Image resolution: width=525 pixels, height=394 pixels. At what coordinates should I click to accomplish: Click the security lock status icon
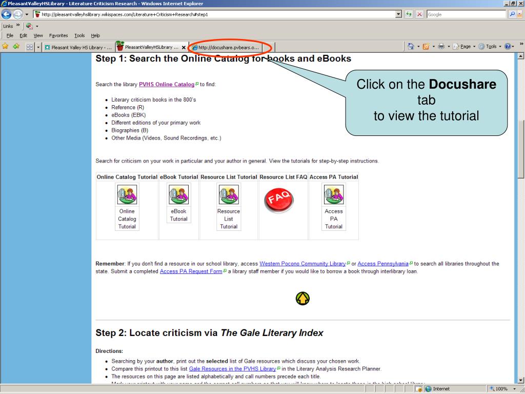(x=419, y=389)
